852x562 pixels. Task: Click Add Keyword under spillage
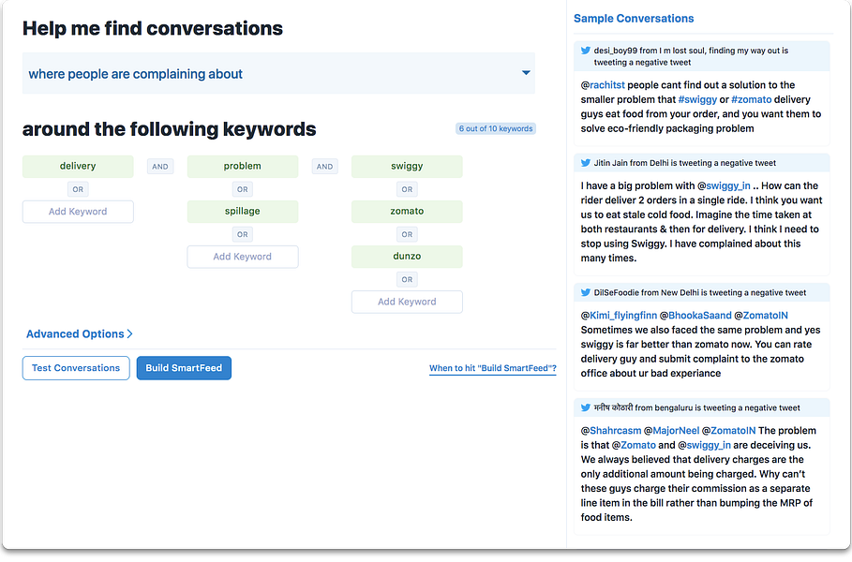pos(243,257)
